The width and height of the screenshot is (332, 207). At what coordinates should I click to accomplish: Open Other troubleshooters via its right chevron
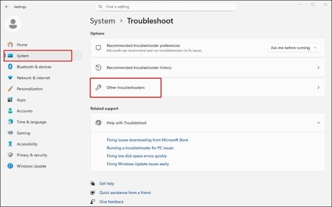318,87
